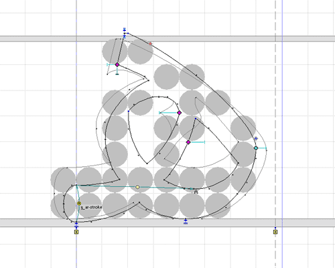The height and width of the screenshot is (268, 335).
Task: Select the magenta diamond on inner counter contour
Action: coord(179,113)
